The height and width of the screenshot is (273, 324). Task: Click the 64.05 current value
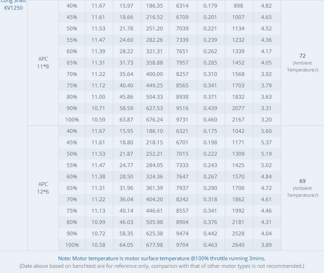pyautogui.click(x=126, y=245)
